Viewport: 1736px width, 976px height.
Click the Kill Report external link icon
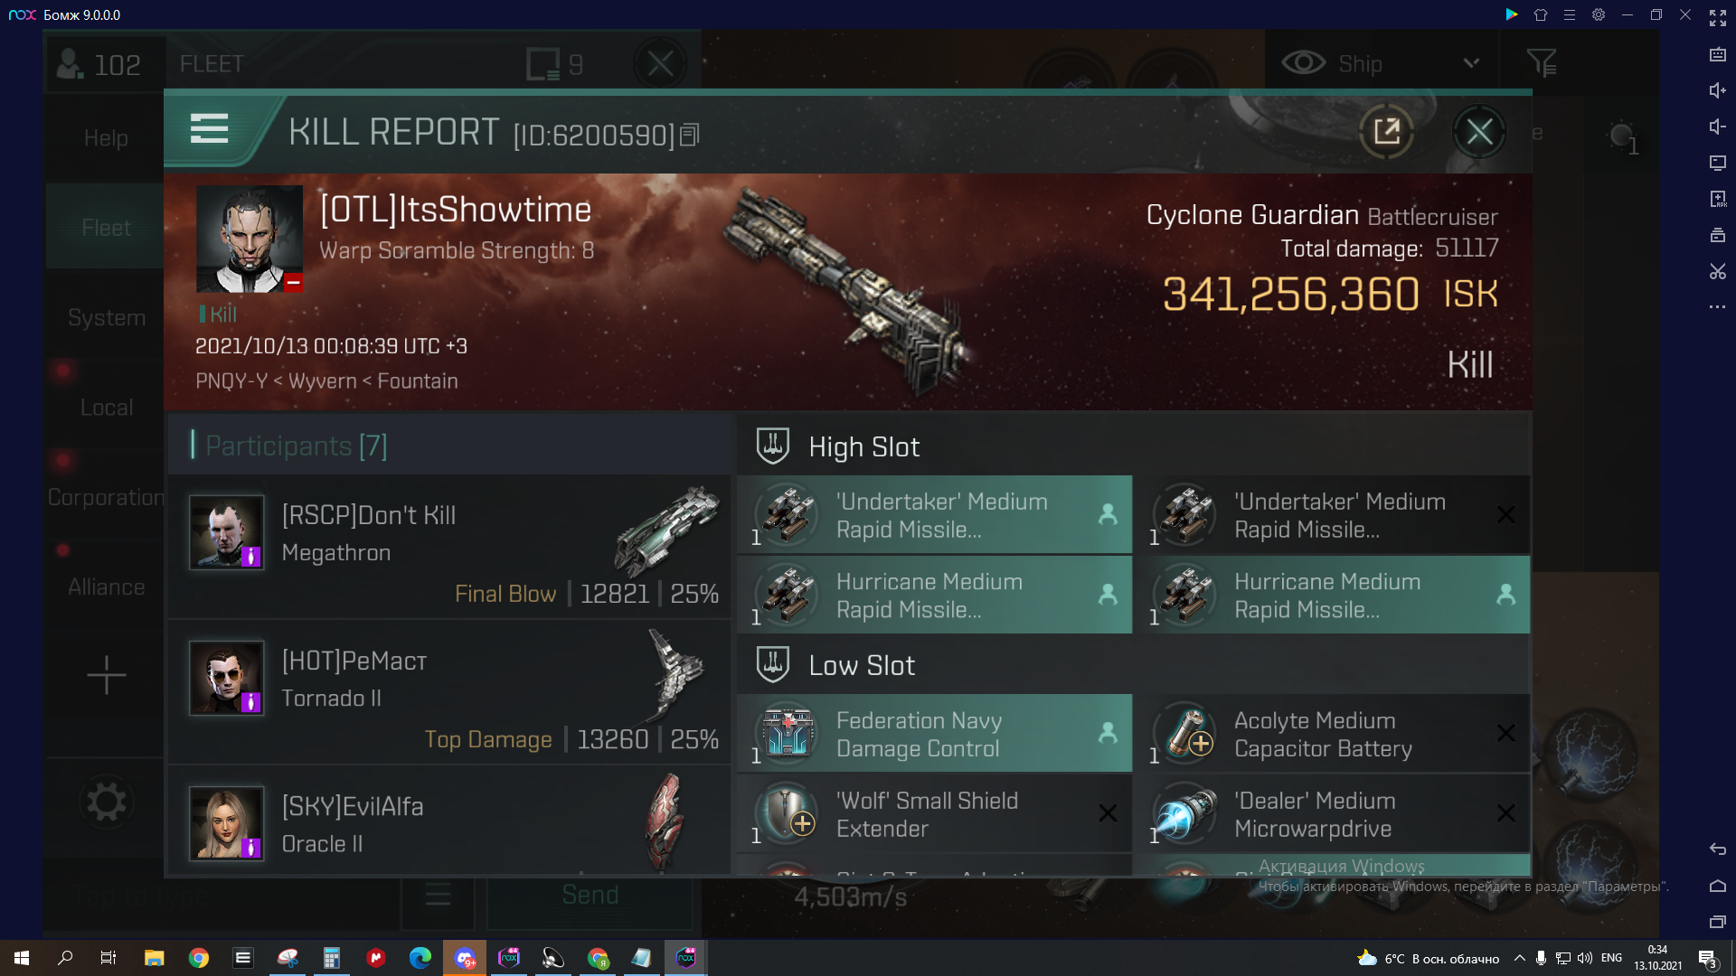[1385, 132]
